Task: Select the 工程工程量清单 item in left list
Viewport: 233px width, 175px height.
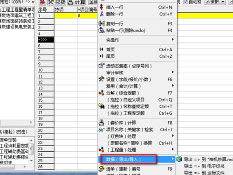Action: coord(17,10)
